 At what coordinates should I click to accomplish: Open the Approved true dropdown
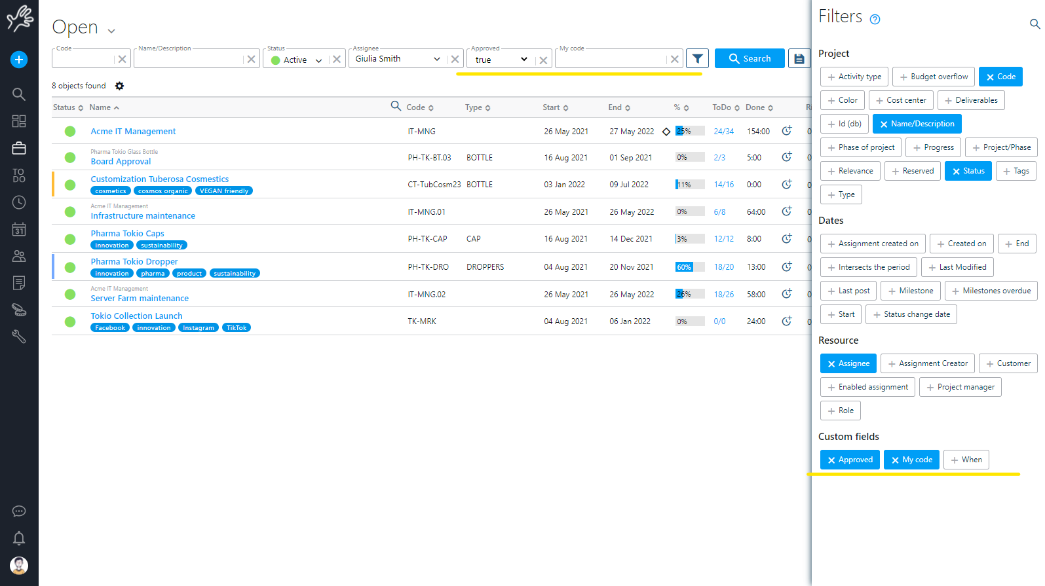pos(501,60)
